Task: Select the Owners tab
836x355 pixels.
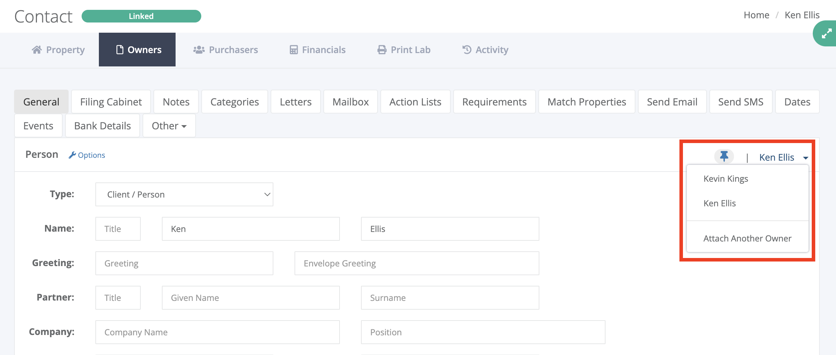Action: coord(137,50)
